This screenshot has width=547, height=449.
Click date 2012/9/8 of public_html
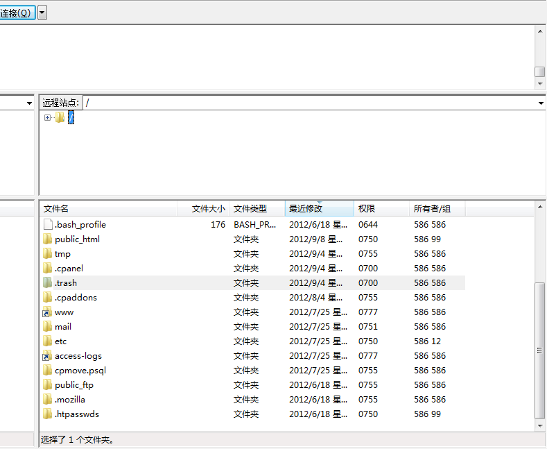pos(315,239)
